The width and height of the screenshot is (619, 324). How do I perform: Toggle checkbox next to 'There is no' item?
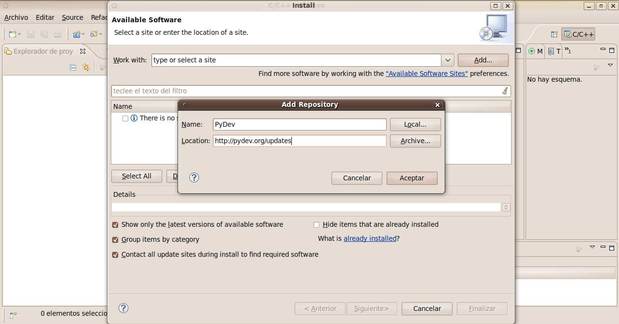pyautogui.click(x=125, y=118)
